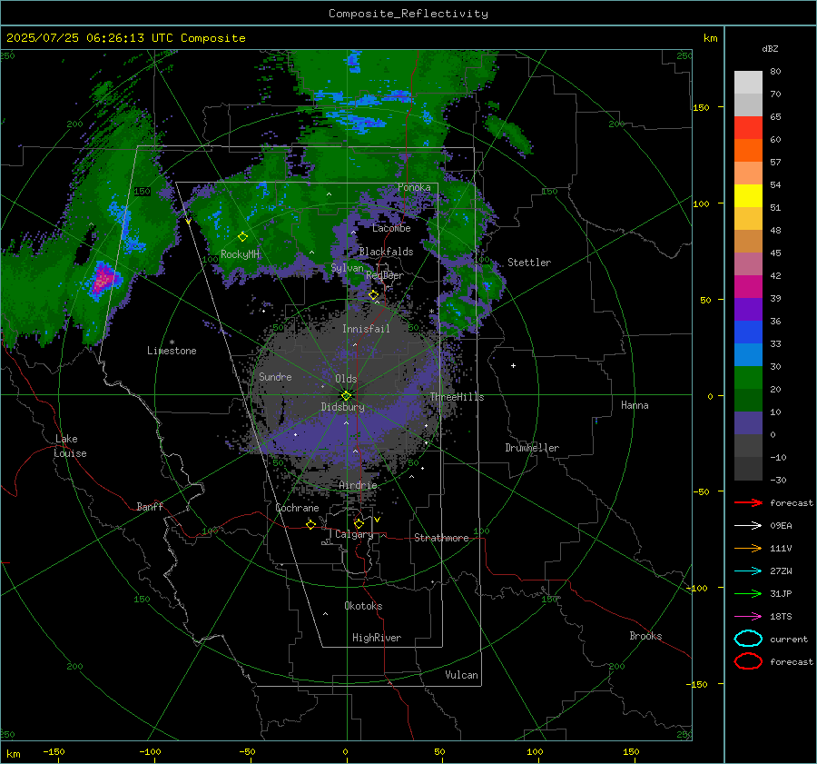Select the Strathmore label
Viewport: 817px width, 764px height.
coord(441,538)
